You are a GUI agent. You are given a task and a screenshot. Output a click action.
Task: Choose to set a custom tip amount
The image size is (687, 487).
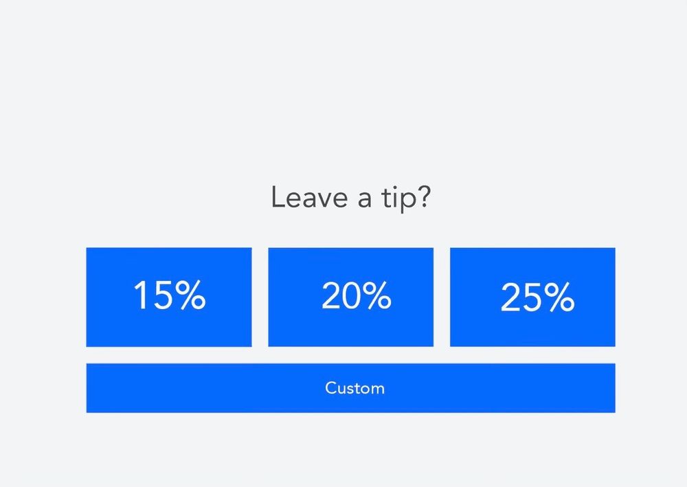(x=350, y=388)
